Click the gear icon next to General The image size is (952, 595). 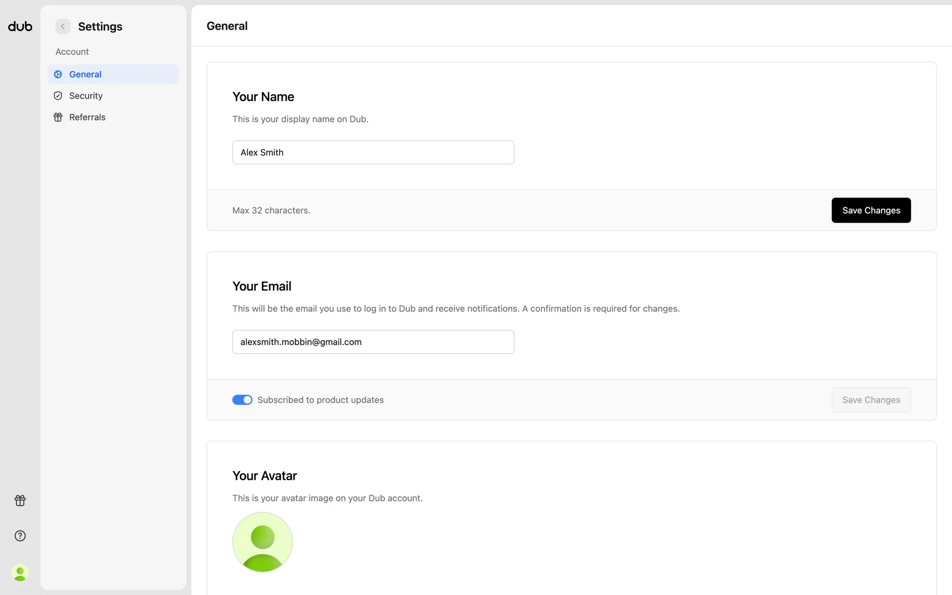[x=58, y=74]
